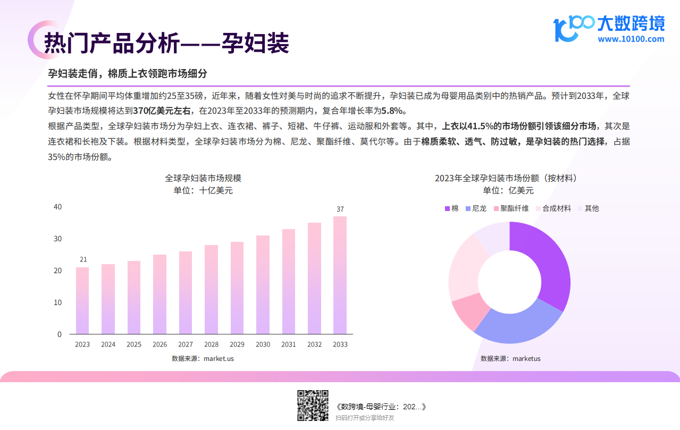
Task: Open the 《数跨境-母婴行业》 document title
Action: point(381,407)
